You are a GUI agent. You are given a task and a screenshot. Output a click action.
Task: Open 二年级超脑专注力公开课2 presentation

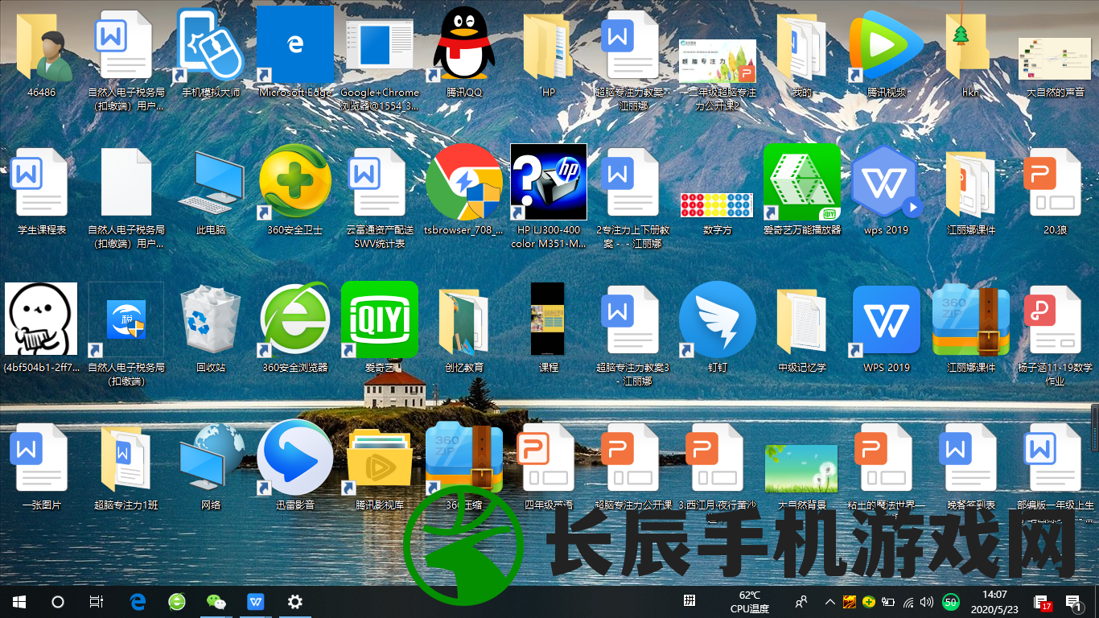click(718, 63)
